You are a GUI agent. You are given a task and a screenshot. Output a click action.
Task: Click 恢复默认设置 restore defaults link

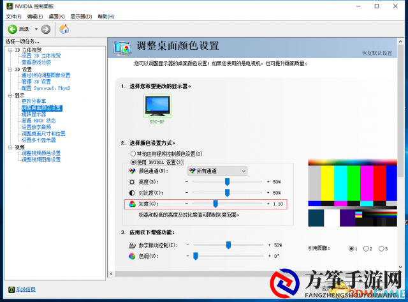click(377, 53)
